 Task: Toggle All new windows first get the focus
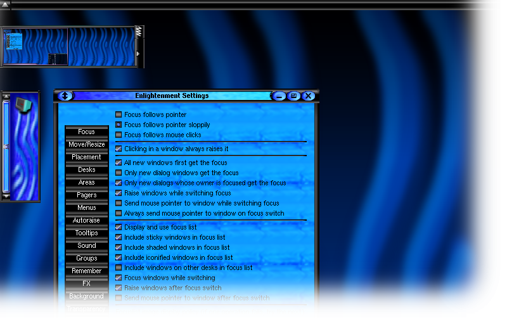(x=119, y=163)
